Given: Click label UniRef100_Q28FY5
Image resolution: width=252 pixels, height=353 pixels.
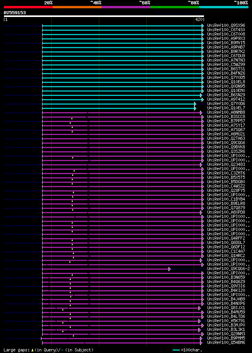Looking at the screenshot, I should pyautogui.click(x=226, y=191).
